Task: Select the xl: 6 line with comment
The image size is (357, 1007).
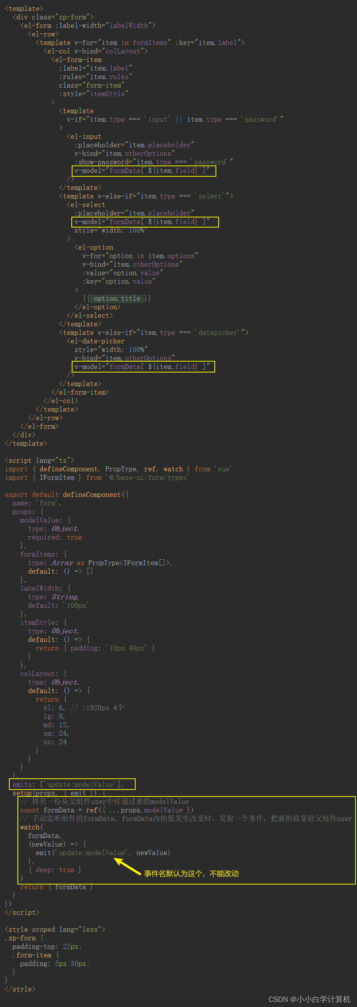Action: click(84, 708)
